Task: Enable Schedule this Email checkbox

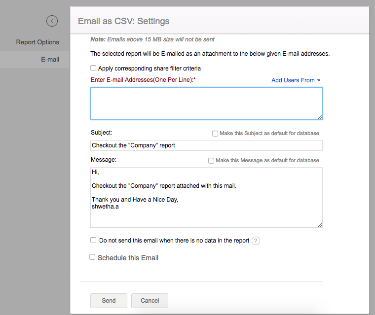Action: (x=92, y=257)
